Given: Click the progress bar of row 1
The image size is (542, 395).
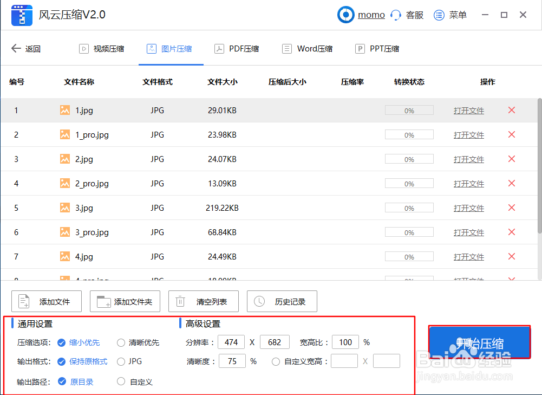Looking at the screenshot, I should [409, 110].
